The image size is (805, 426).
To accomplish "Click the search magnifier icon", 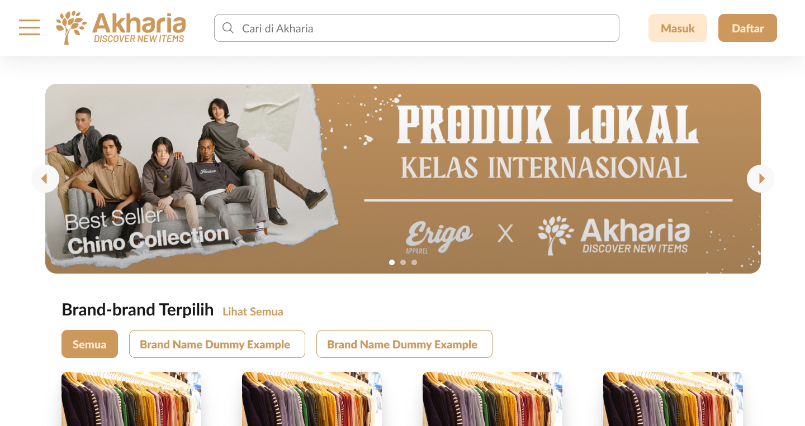I will click(228, 28).
